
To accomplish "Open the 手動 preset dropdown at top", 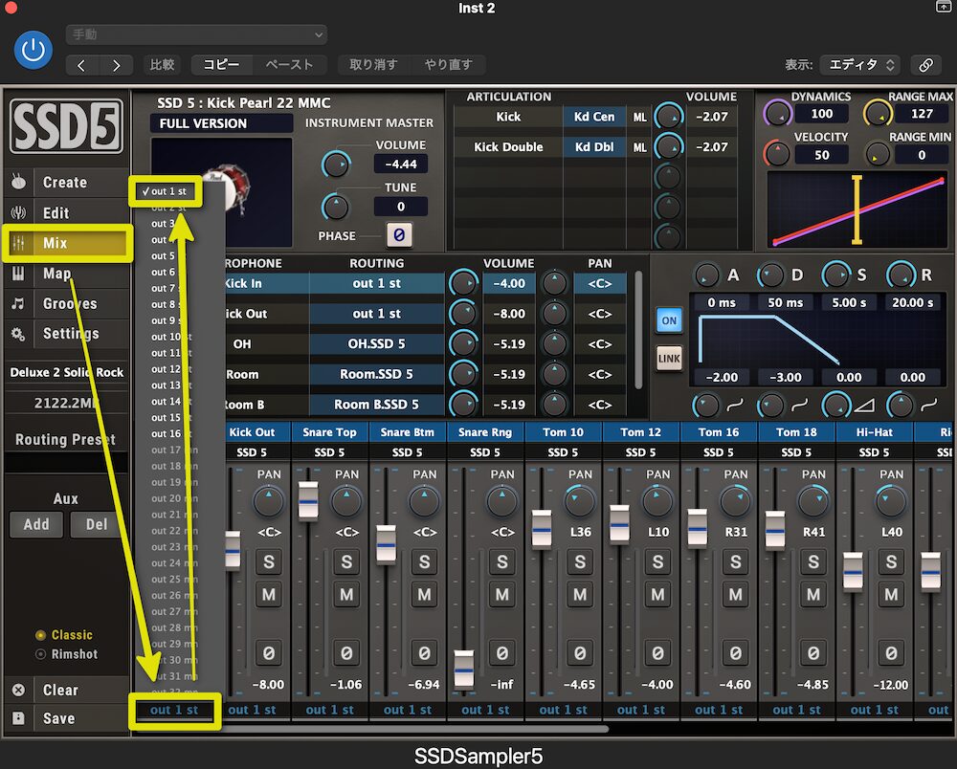I will pyautogui.click(x=196, y=33).
